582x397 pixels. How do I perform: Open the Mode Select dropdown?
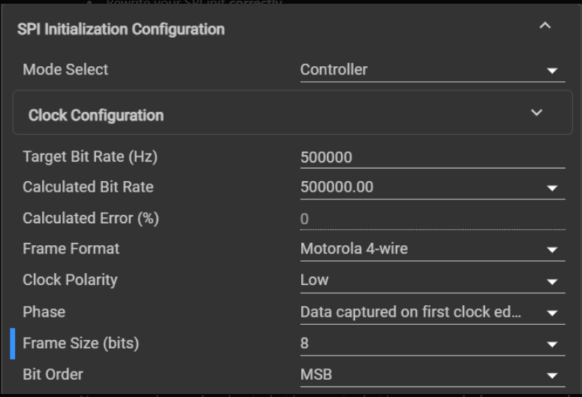(x=552, y=71)
